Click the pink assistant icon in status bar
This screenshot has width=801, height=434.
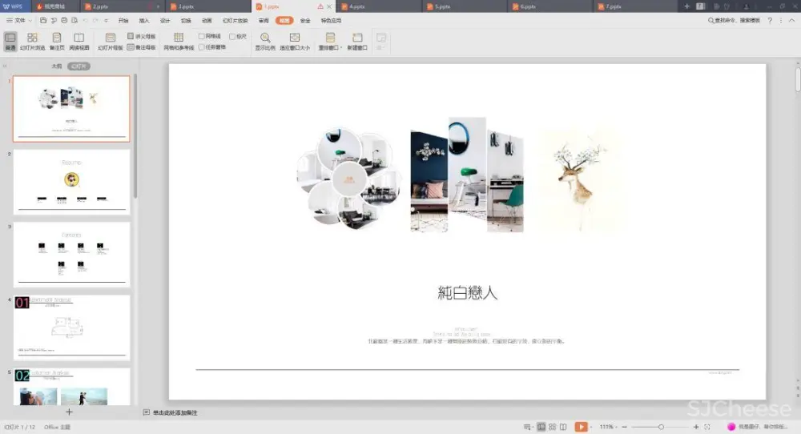click(x=731, y=426)
